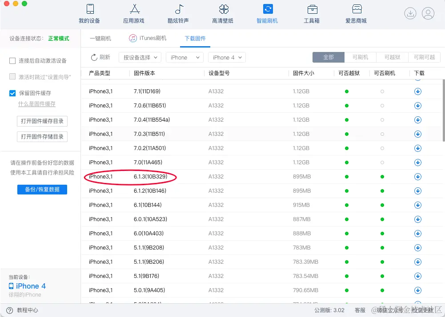This screenshot has height=317, width=445.
Task: Filter firmware list by 可越狱
Action: (392, 57)
